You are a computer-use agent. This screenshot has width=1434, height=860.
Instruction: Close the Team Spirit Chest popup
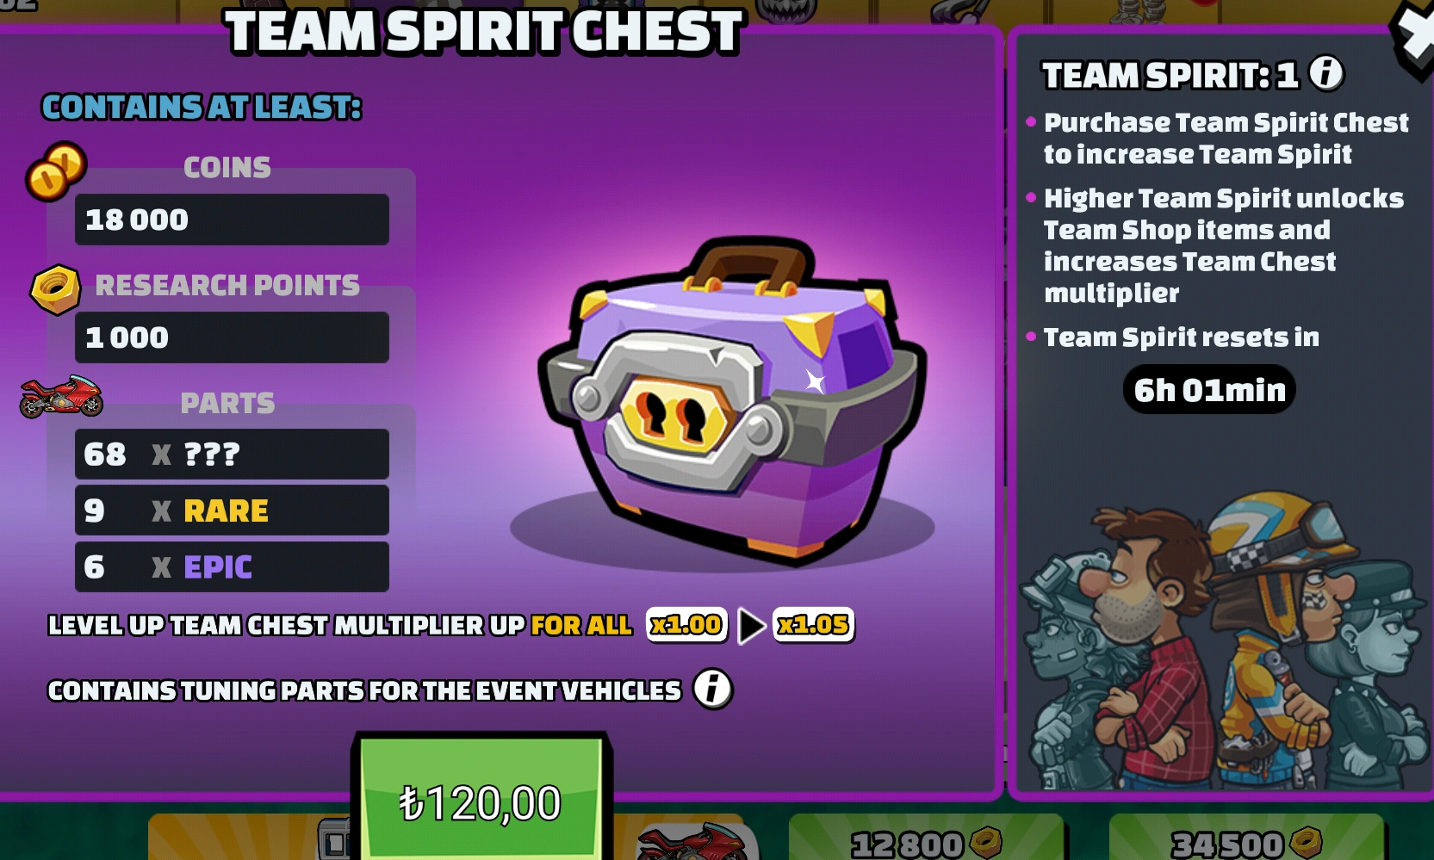pyautogui.click(x=1414, y=39)
